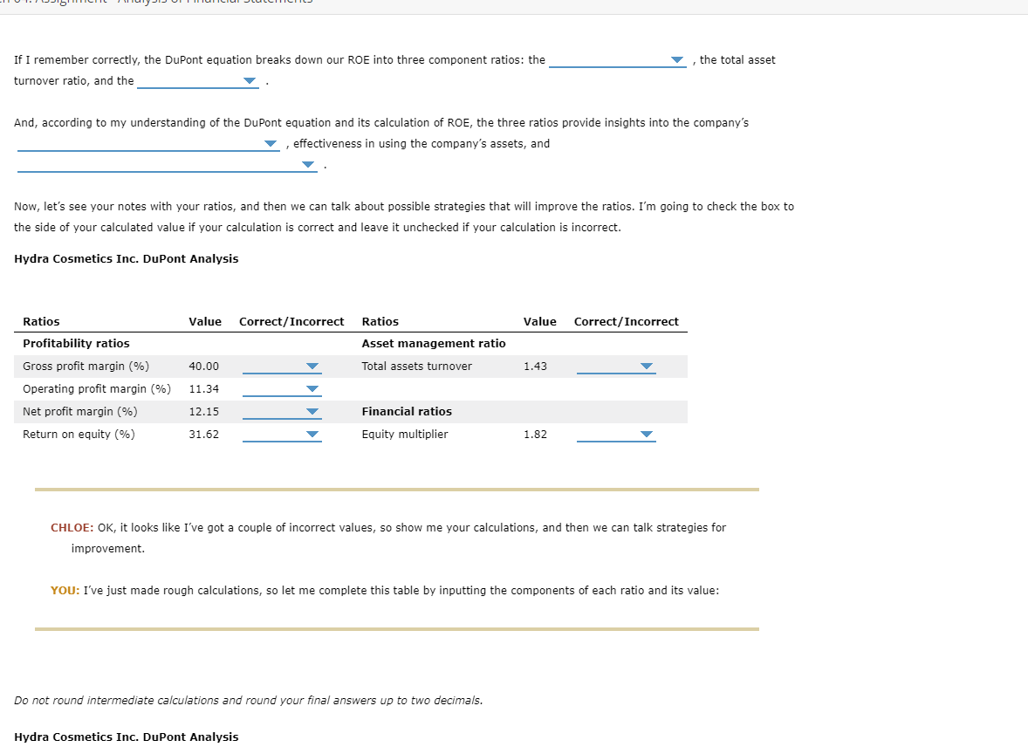This screenshot has height=754, width=1028.
Task: Click the 'Operating profit margin (%)' row label
Action: coord(97,389)
